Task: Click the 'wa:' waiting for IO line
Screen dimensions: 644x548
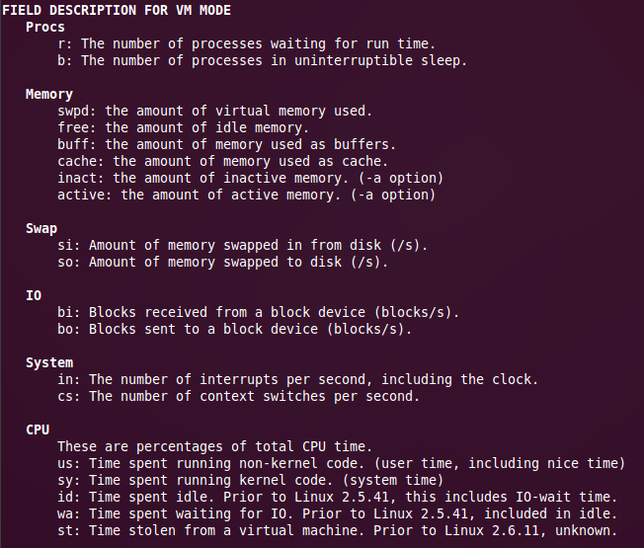Action: pos(337,513)
